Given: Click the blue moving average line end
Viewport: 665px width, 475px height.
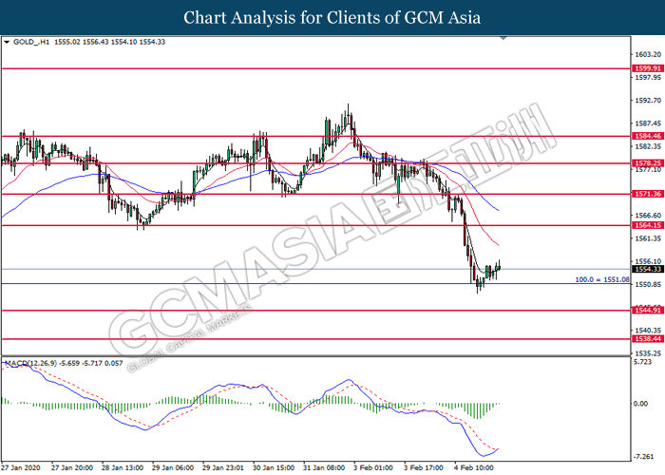Looking at the screenshot, I should click(498, 210).
